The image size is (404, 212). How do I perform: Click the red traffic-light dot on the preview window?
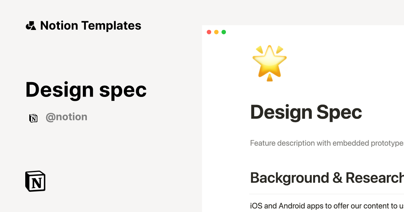[209, 32]
